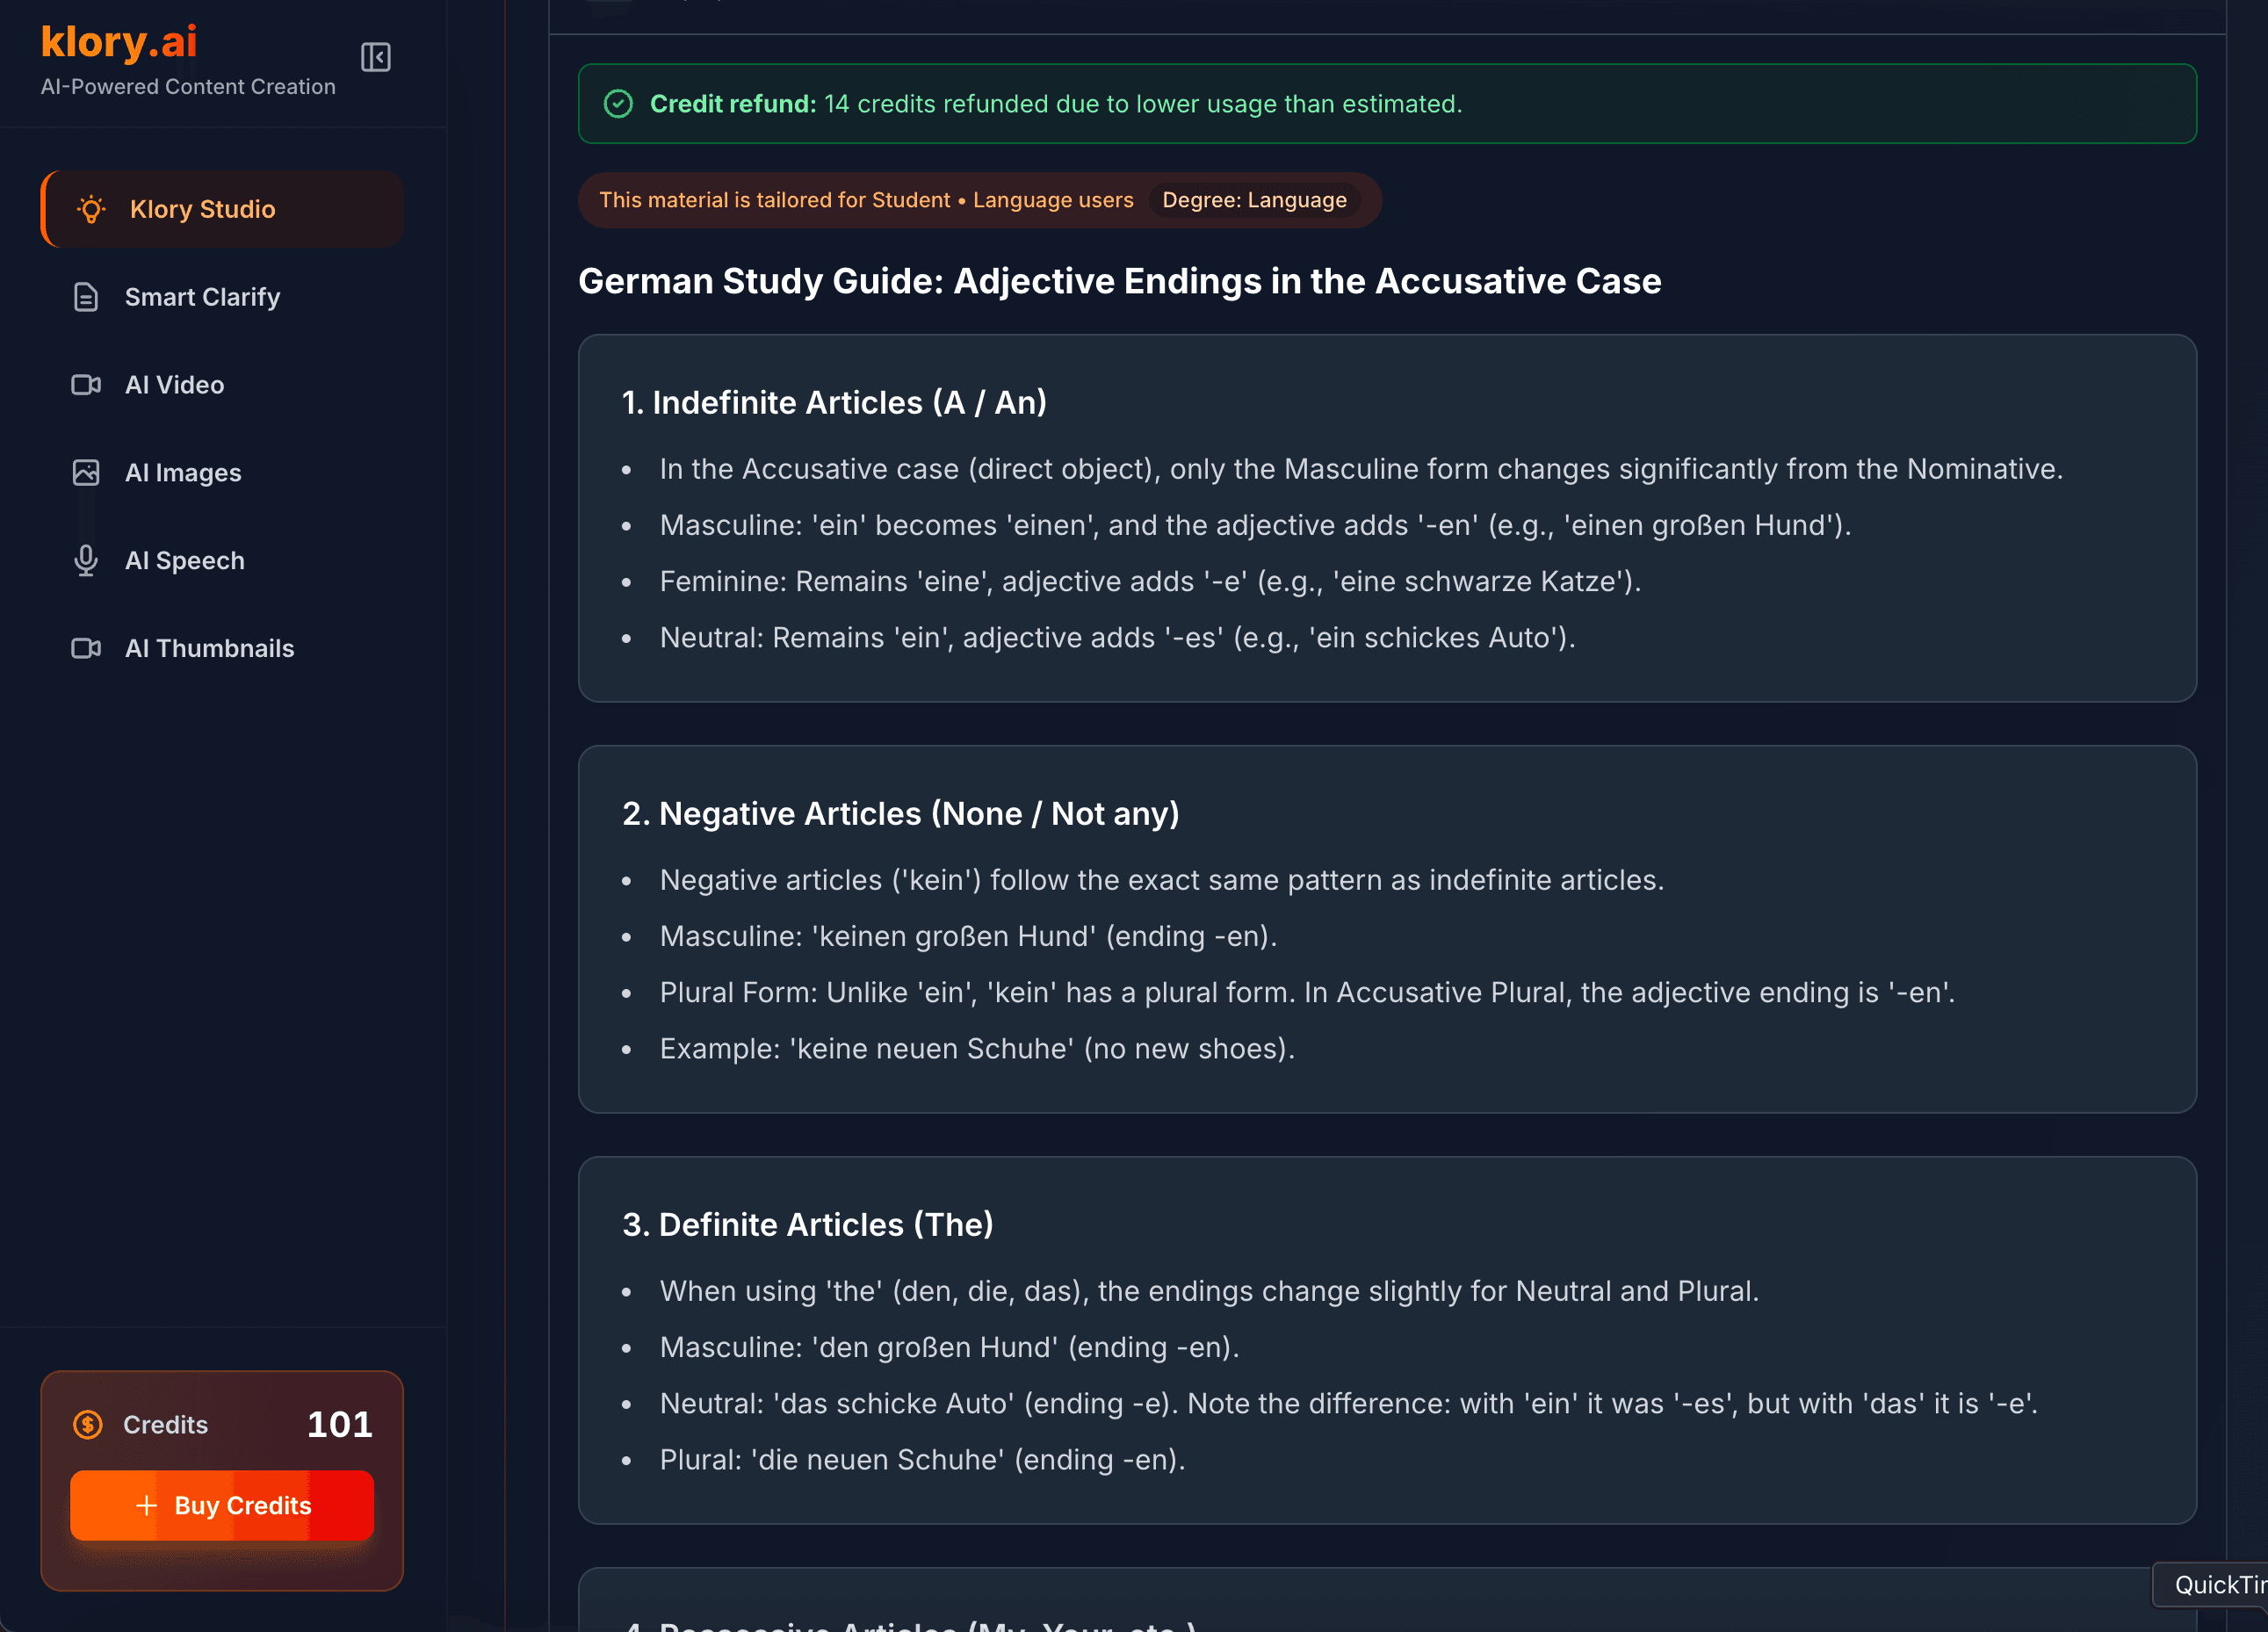This screenshot has width=2268, height=1632.
Task: Click the Smart Clarify document icon
Action: tap(86, 296)
